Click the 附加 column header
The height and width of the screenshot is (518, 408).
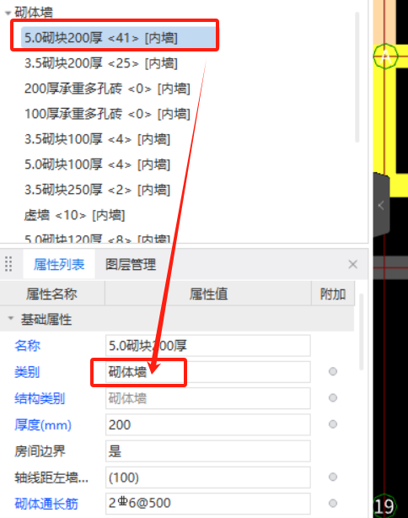(333, 294)
